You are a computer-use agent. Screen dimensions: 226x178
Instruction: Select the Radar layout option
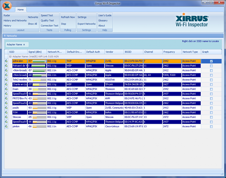pos(7,15)
